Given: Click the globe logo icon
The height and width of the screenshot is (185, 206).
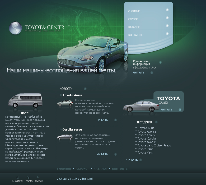Looking at the screenshot, I should tap(15, 28).
